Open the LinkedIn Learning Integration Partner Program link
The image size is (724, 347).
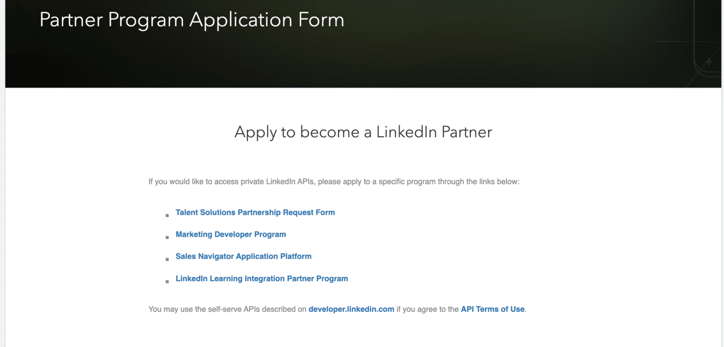[262, 278]
